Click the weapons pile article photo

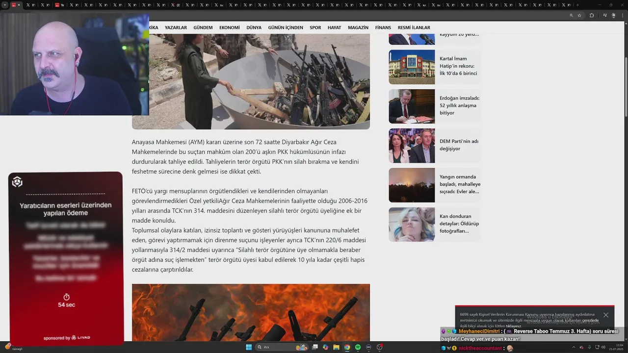[x=260, y=81]
